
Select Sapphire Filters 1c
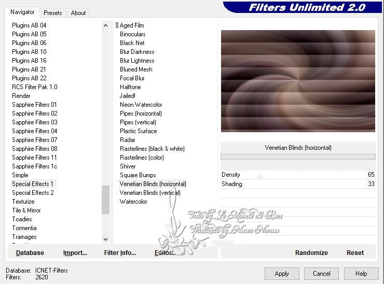click(x=35, y=166)
